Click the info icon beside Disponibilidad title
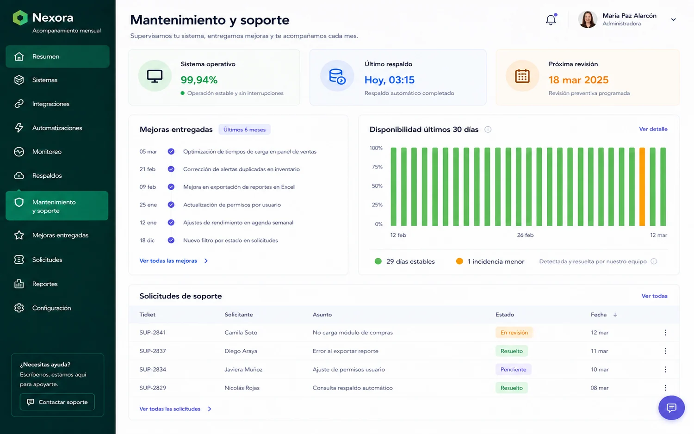Screen dimensions: 694x434 [488, 130]
